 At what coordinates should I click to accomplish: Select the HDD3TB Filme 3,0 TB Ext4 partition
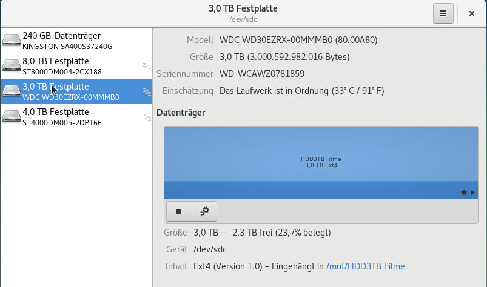tap(321, 154)
